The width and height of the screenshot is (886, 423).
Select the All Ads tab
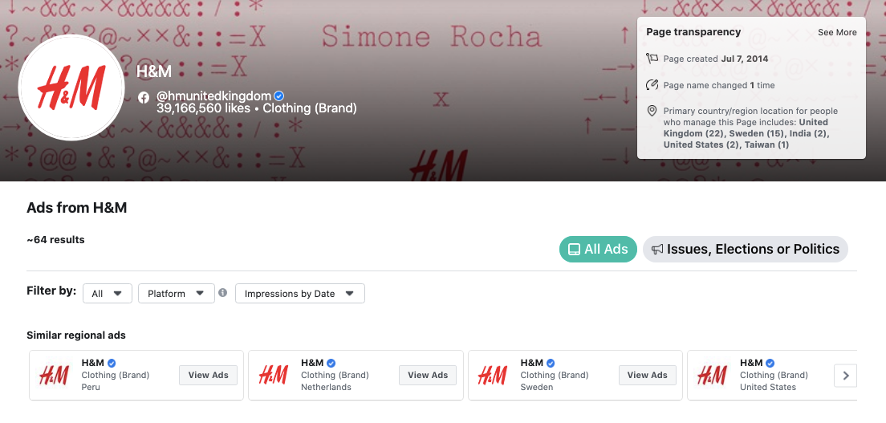click(599, 250)
